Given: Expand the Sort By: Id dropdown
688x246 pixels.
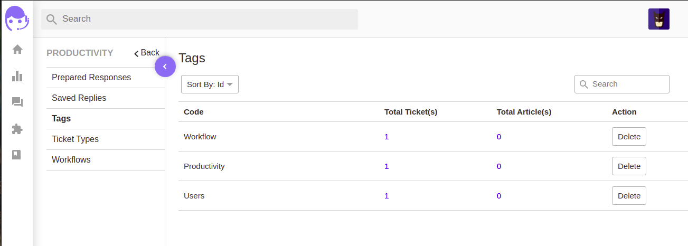Looking at the screenshot, I should tap(210, 84).
